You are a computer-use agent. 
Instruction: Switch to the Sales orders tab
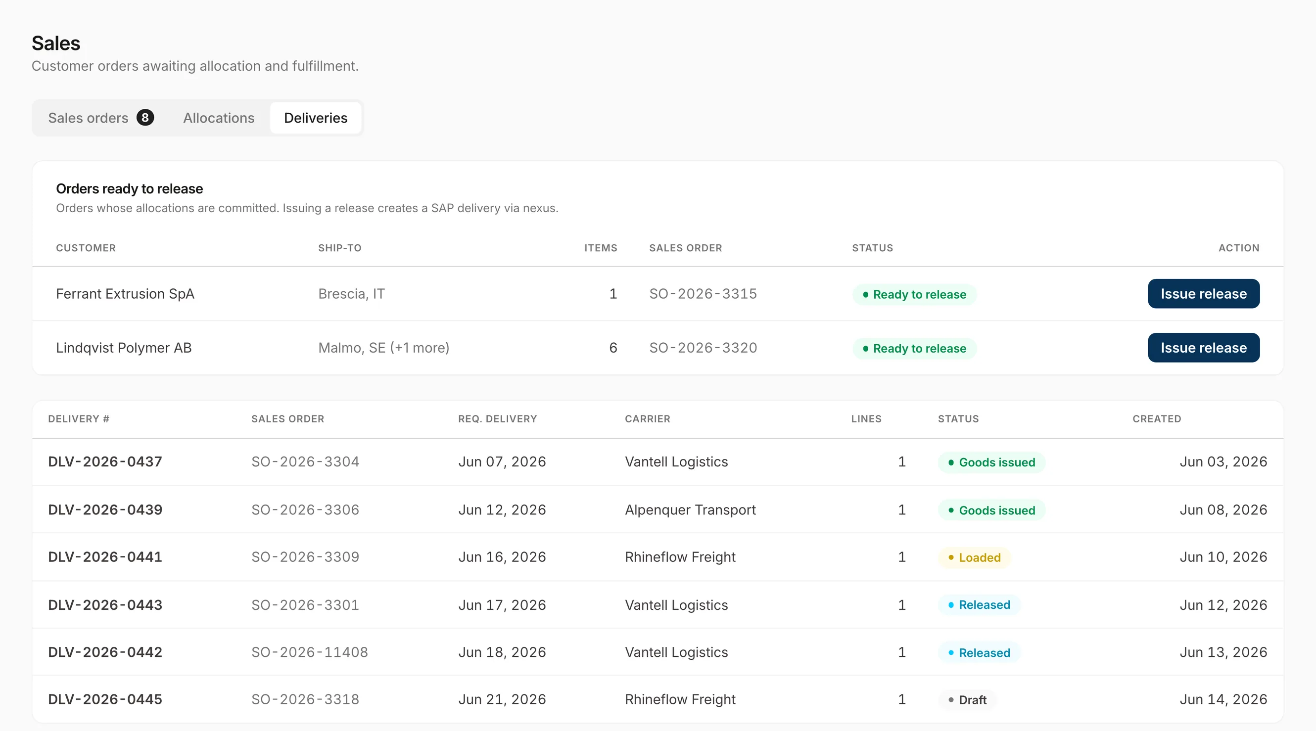pos(100,118)
